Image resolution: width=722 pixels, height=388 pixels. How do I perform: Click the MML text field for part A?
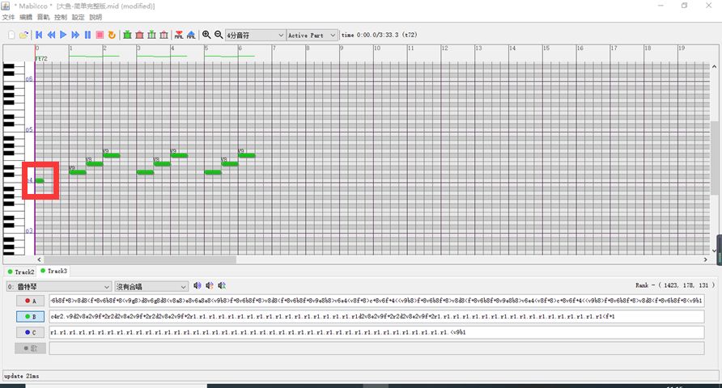click(x=376, y=301)
